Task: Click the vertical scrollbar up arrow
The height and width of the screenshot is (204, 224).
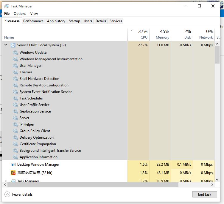Action: tap(217, 44)
